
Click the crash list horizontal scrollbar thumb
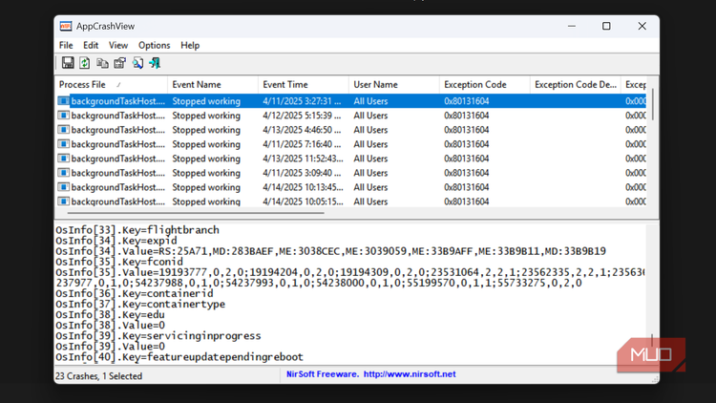[196, 213]
